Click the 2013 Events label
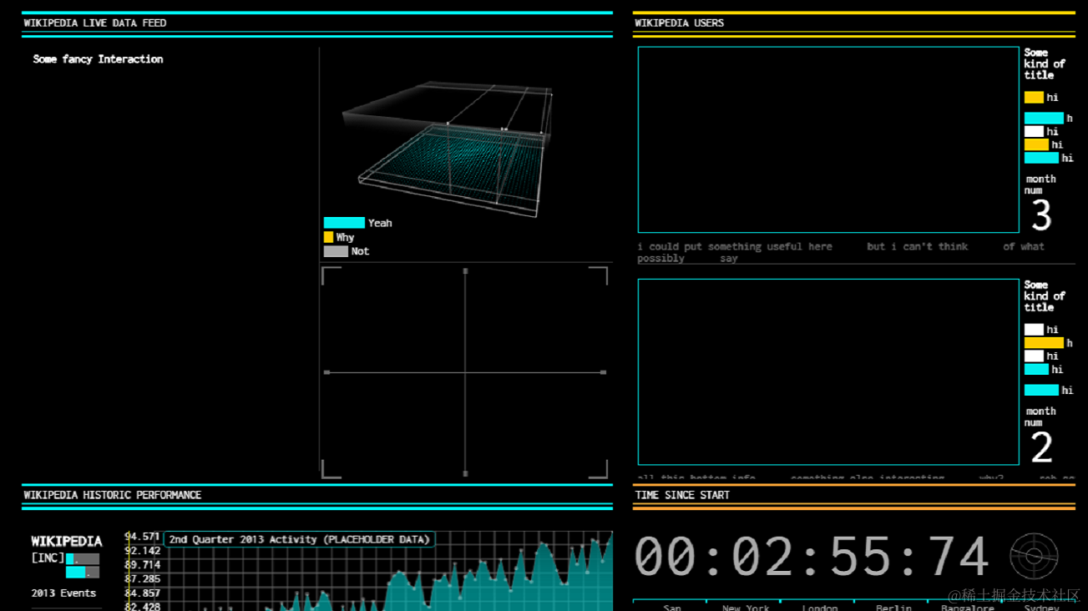 click(x=63, y=593)
